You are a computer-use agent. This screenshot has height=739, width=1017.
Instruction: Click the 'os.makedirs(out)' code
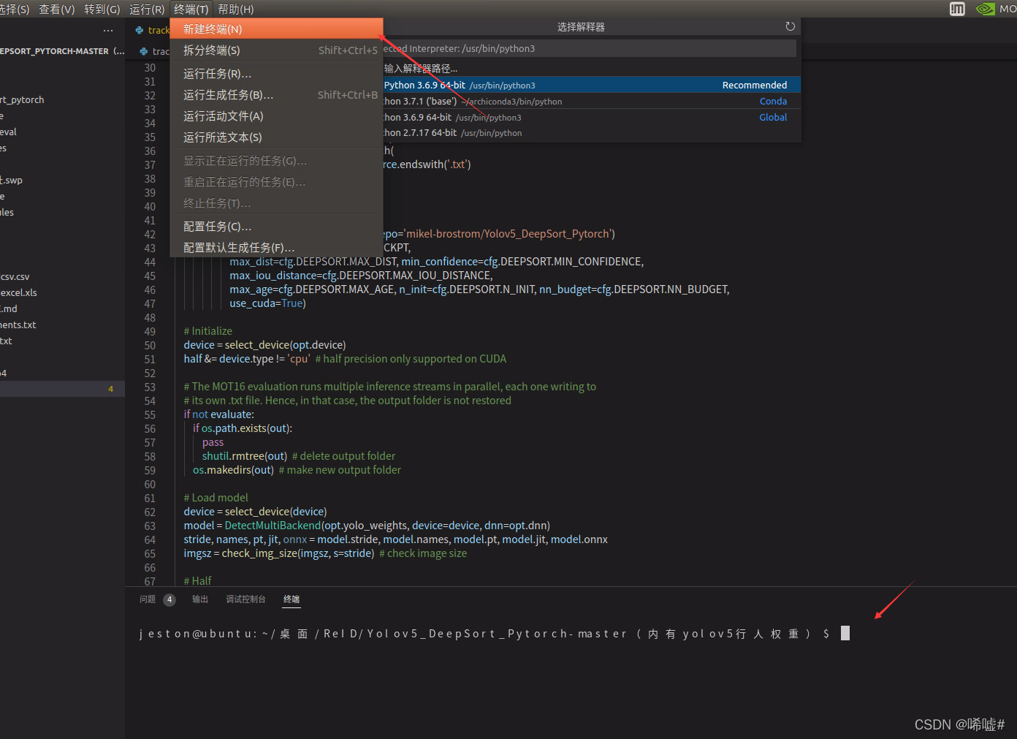tap(233, 470)
